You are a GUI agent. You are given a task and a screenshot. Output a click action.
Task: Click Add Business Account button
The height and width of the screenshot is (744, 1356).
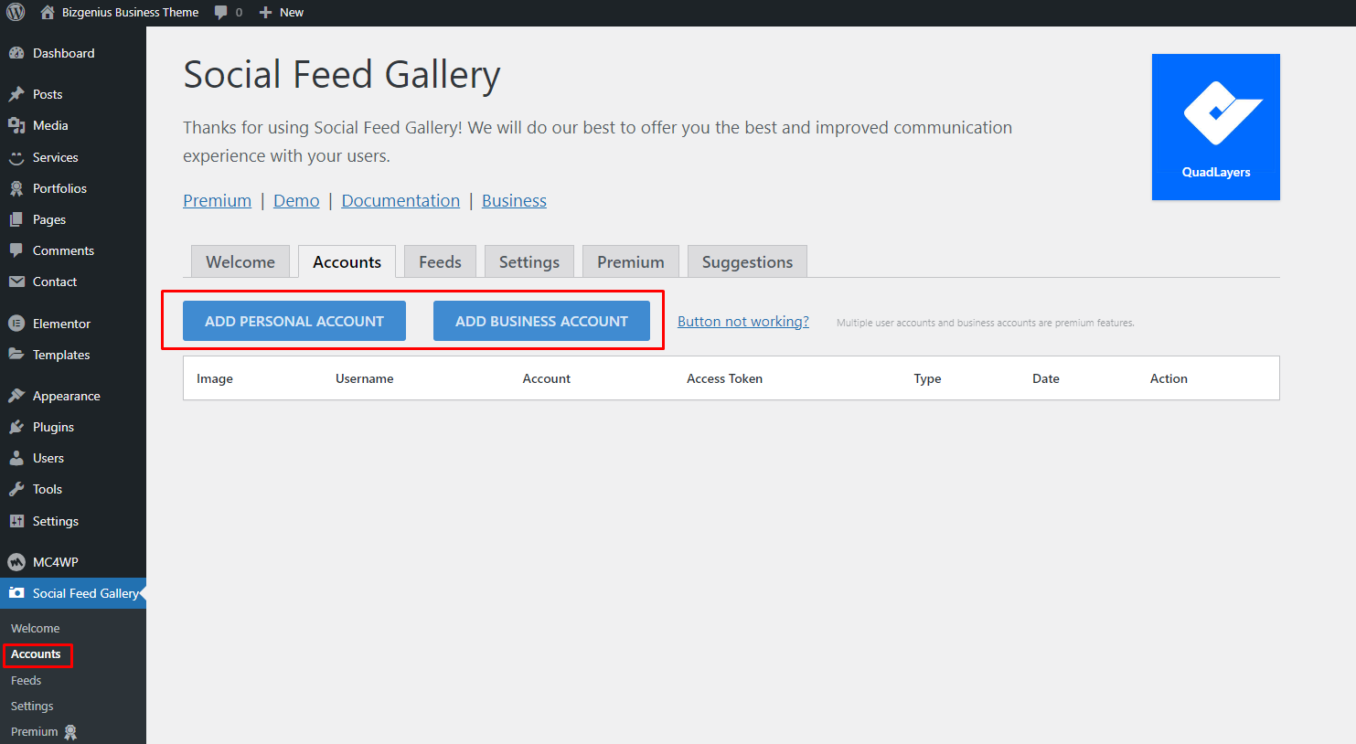click(541, 321)
